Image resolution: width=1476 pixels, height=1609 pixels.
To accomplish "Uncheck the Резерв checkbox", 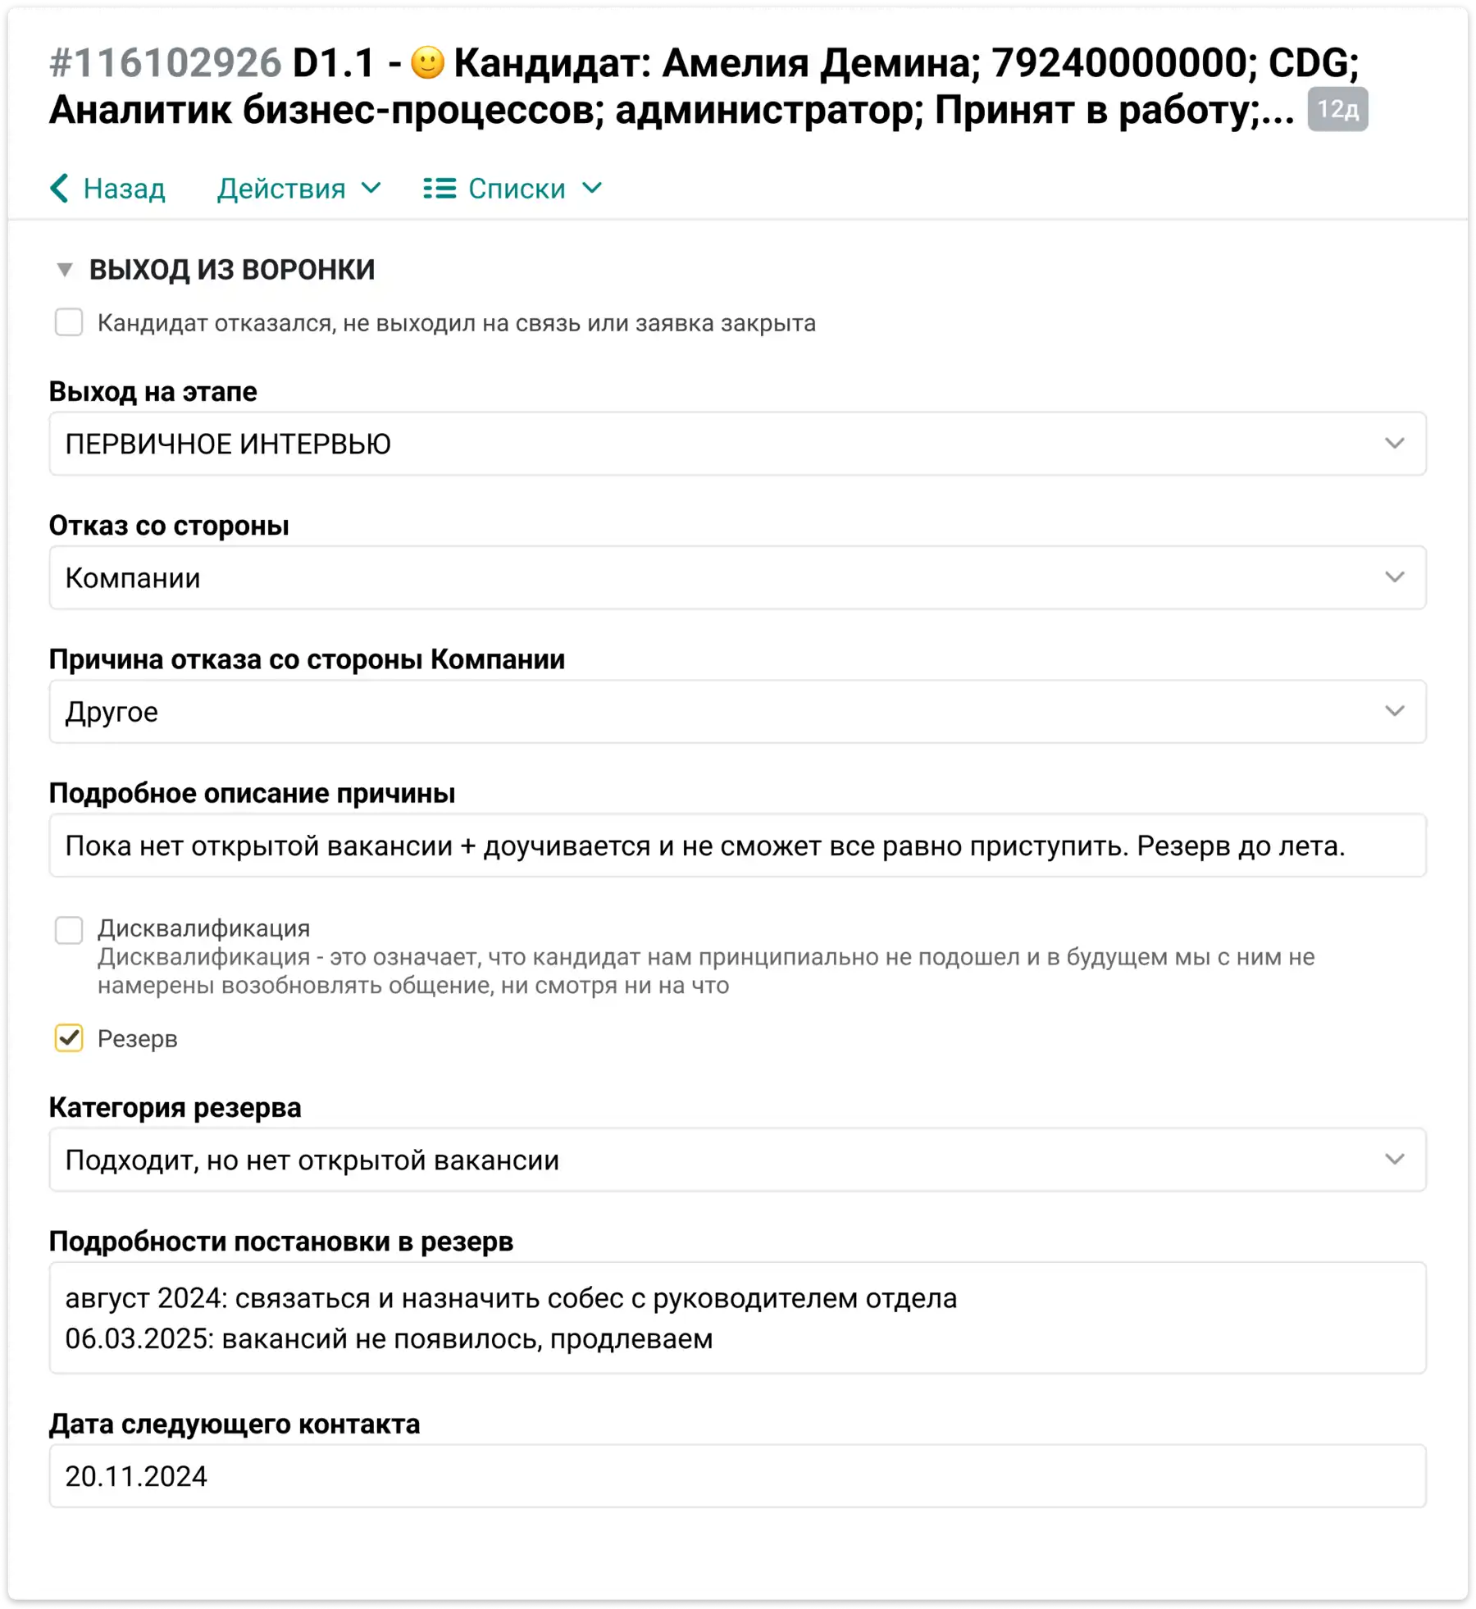I will (69, 1038).
